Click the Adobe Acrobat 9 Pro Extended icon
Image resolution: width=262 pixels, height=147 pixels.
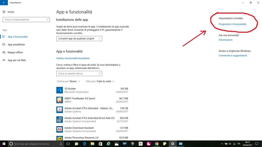(x=60, y=110)
